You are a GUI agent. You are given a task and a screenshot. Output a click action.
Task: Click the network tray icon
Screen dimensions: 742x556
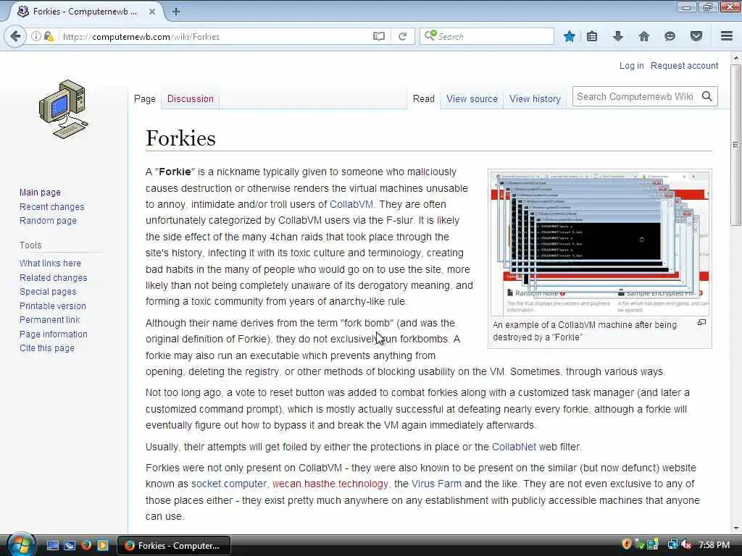coord(672,544)
